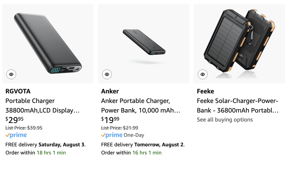Click the FREE delivery Tomorrow, August 2 text
This screenshot has height=170, width=286.
[x=143, y=145]
